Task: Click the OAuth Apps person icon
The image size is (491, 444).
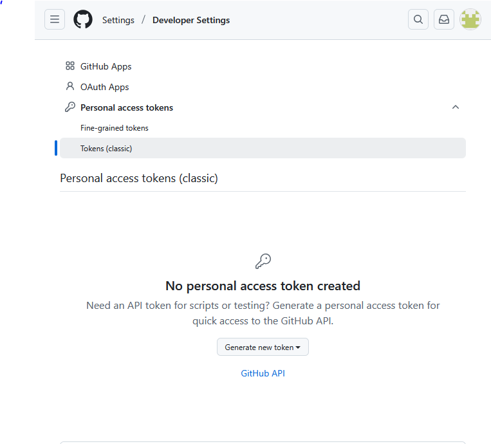Action: pyautogui.click(x=70, y=86)
